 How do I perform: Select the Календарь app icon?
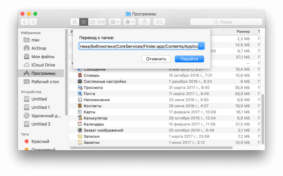80,124
